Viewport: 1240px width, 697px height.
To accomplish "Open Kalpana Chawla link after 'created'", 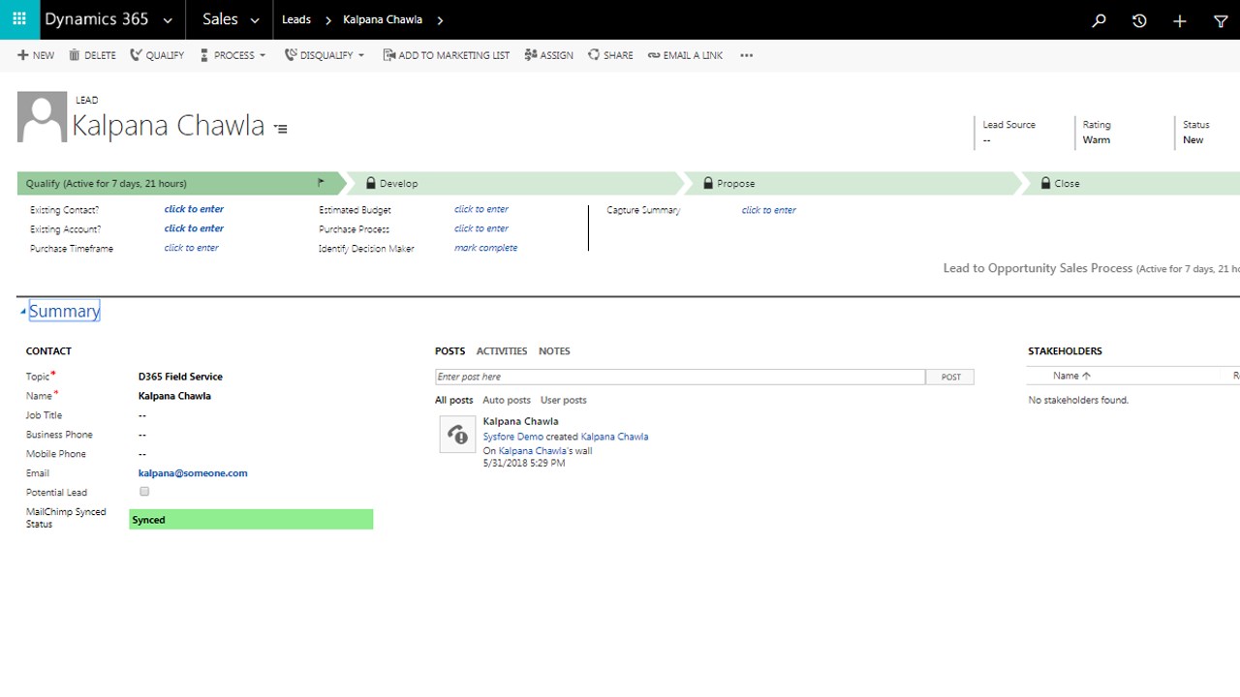I will pyautogui.click(x=614, y=437).
